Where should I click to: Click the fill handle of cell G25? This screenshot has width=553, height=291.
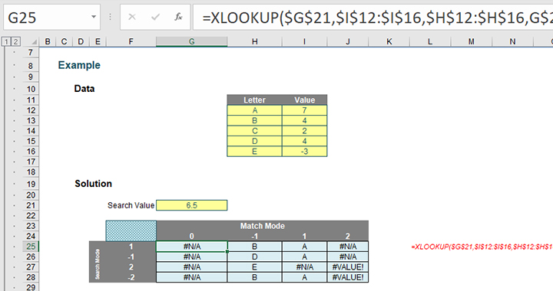tap(227, 252)
